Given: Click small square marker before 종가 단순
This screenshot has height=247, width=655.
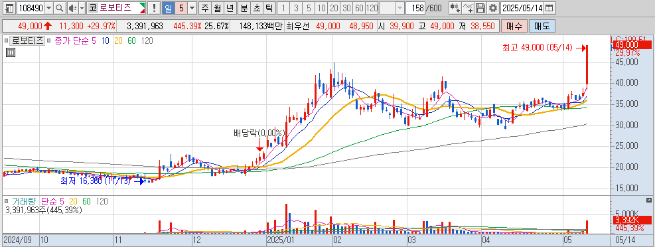Looking at the screenshot, I should 49,41.
